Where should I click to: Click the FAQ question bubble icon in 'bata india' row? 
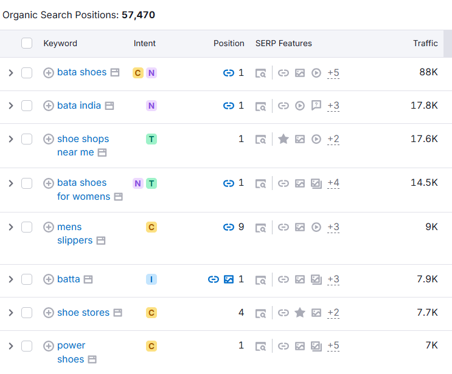point(316,105)
